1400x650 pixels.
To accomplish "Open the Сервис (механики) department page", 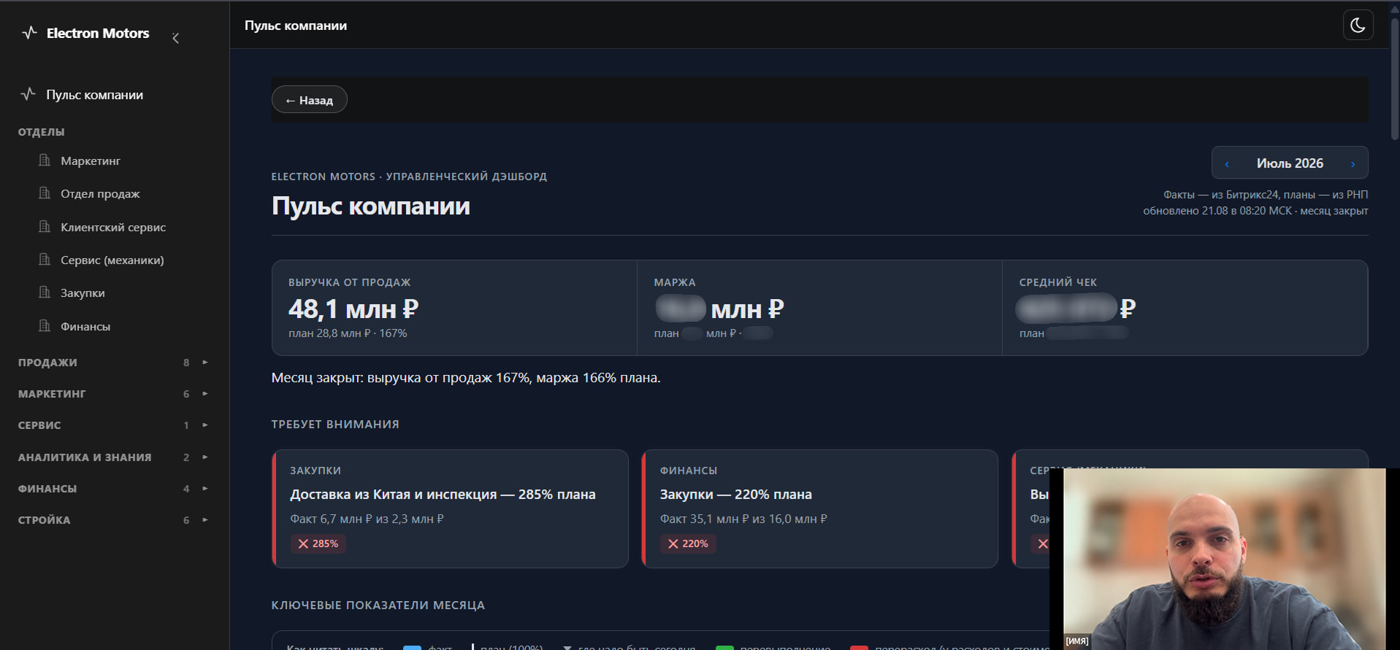I will tap(114, 260).
